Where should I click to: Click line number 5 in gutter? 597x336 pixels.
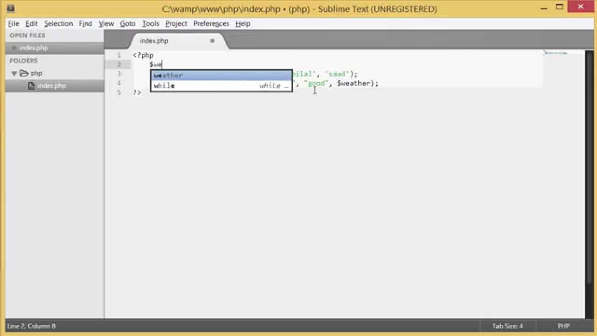pos(119,92)
